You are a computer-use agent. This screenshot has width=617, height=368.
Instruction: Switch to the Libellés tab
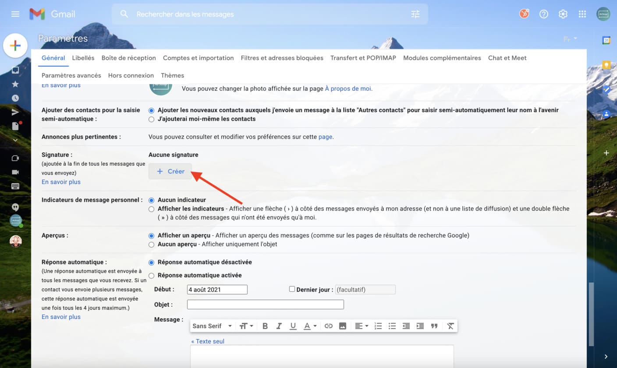83,58
